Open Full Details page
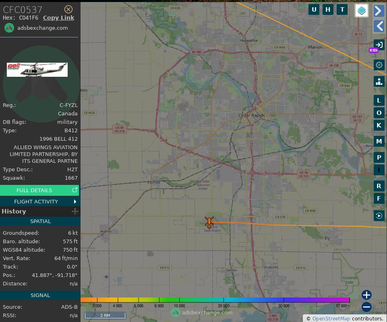The image size is (387, 322). pyautogui.click(x=40, y=190)
